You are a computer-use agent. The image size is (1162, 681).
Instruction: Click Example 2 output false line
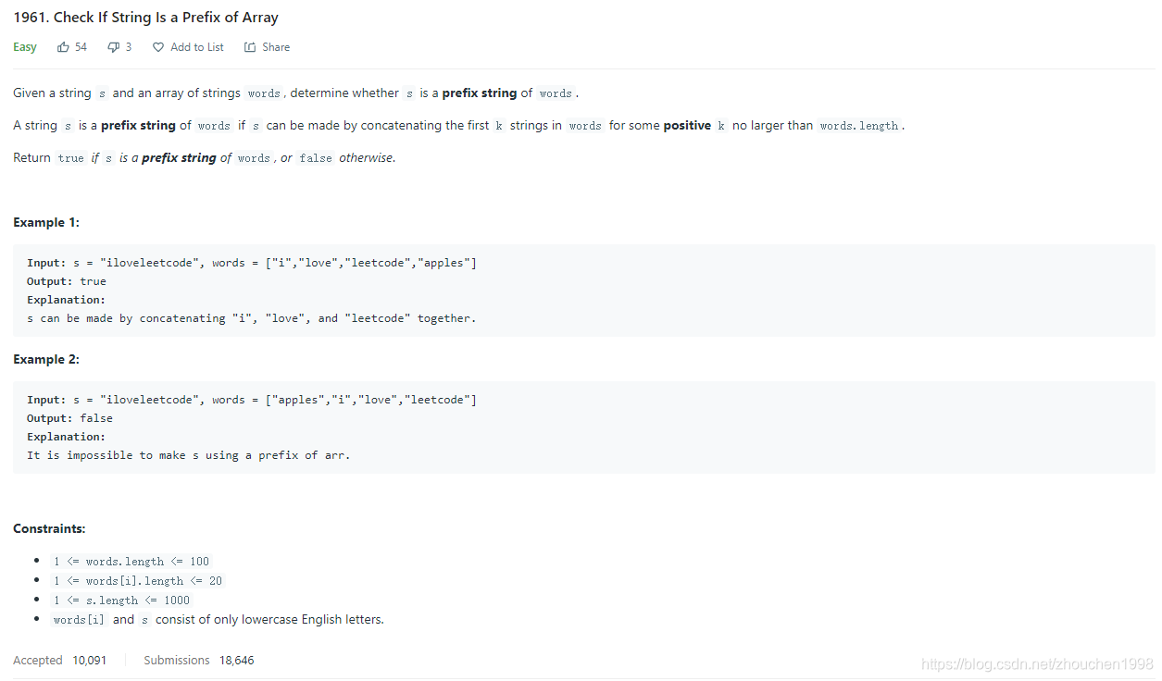point(69,418)
